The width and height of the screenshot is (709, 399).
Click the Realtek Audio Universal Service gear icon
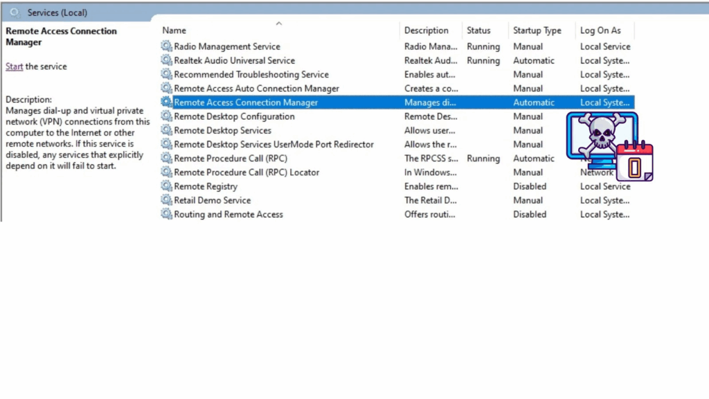pos(166,60)
